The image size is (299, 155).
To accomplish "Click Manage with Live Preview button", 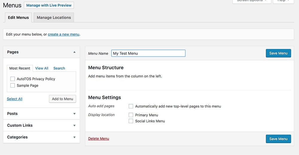I will tap(49, 5).
